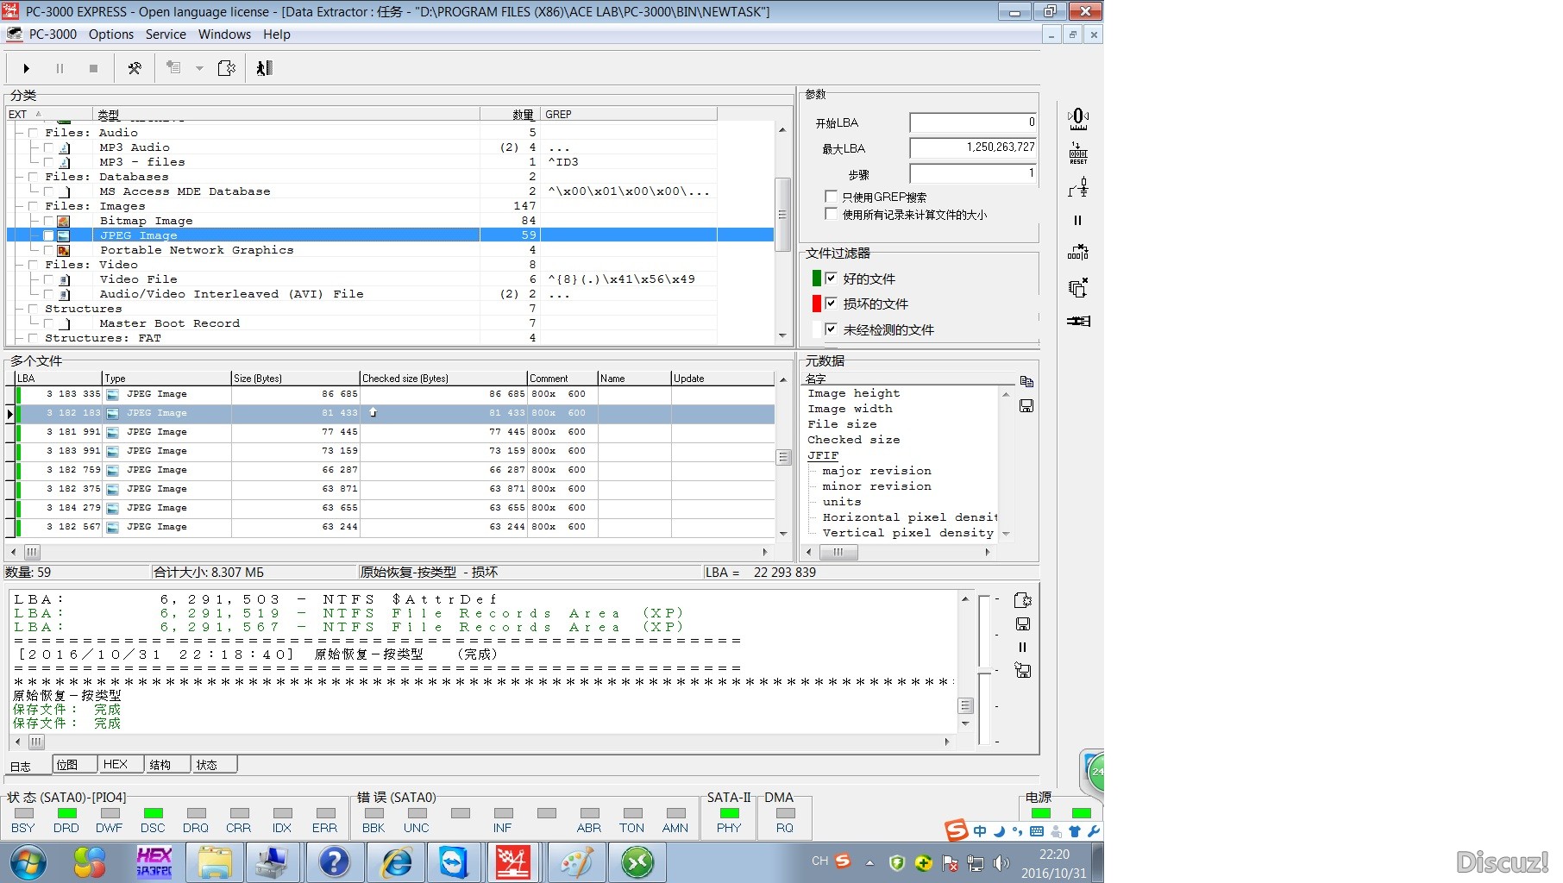Open the HEX editor taskbar icon
Image resolution: width=1563 pixels, height=883 pixels.
(154, 862)
